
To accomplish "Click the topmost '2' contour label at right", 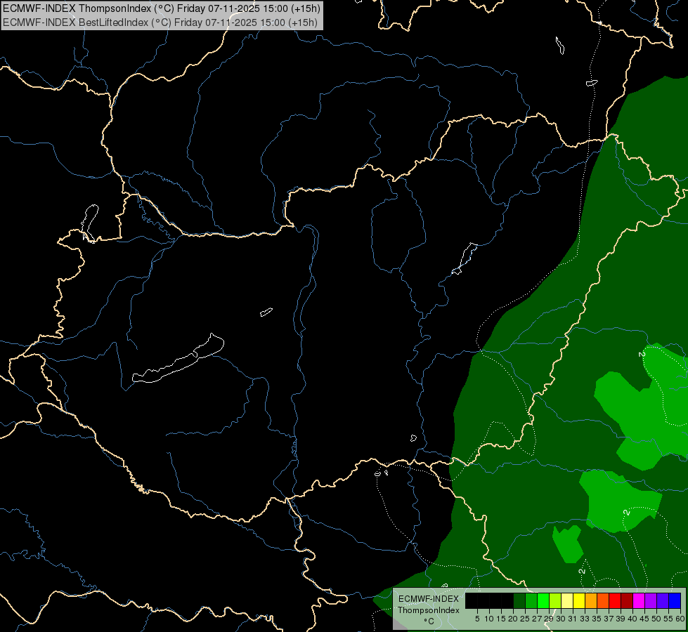I will pos(642,354).
